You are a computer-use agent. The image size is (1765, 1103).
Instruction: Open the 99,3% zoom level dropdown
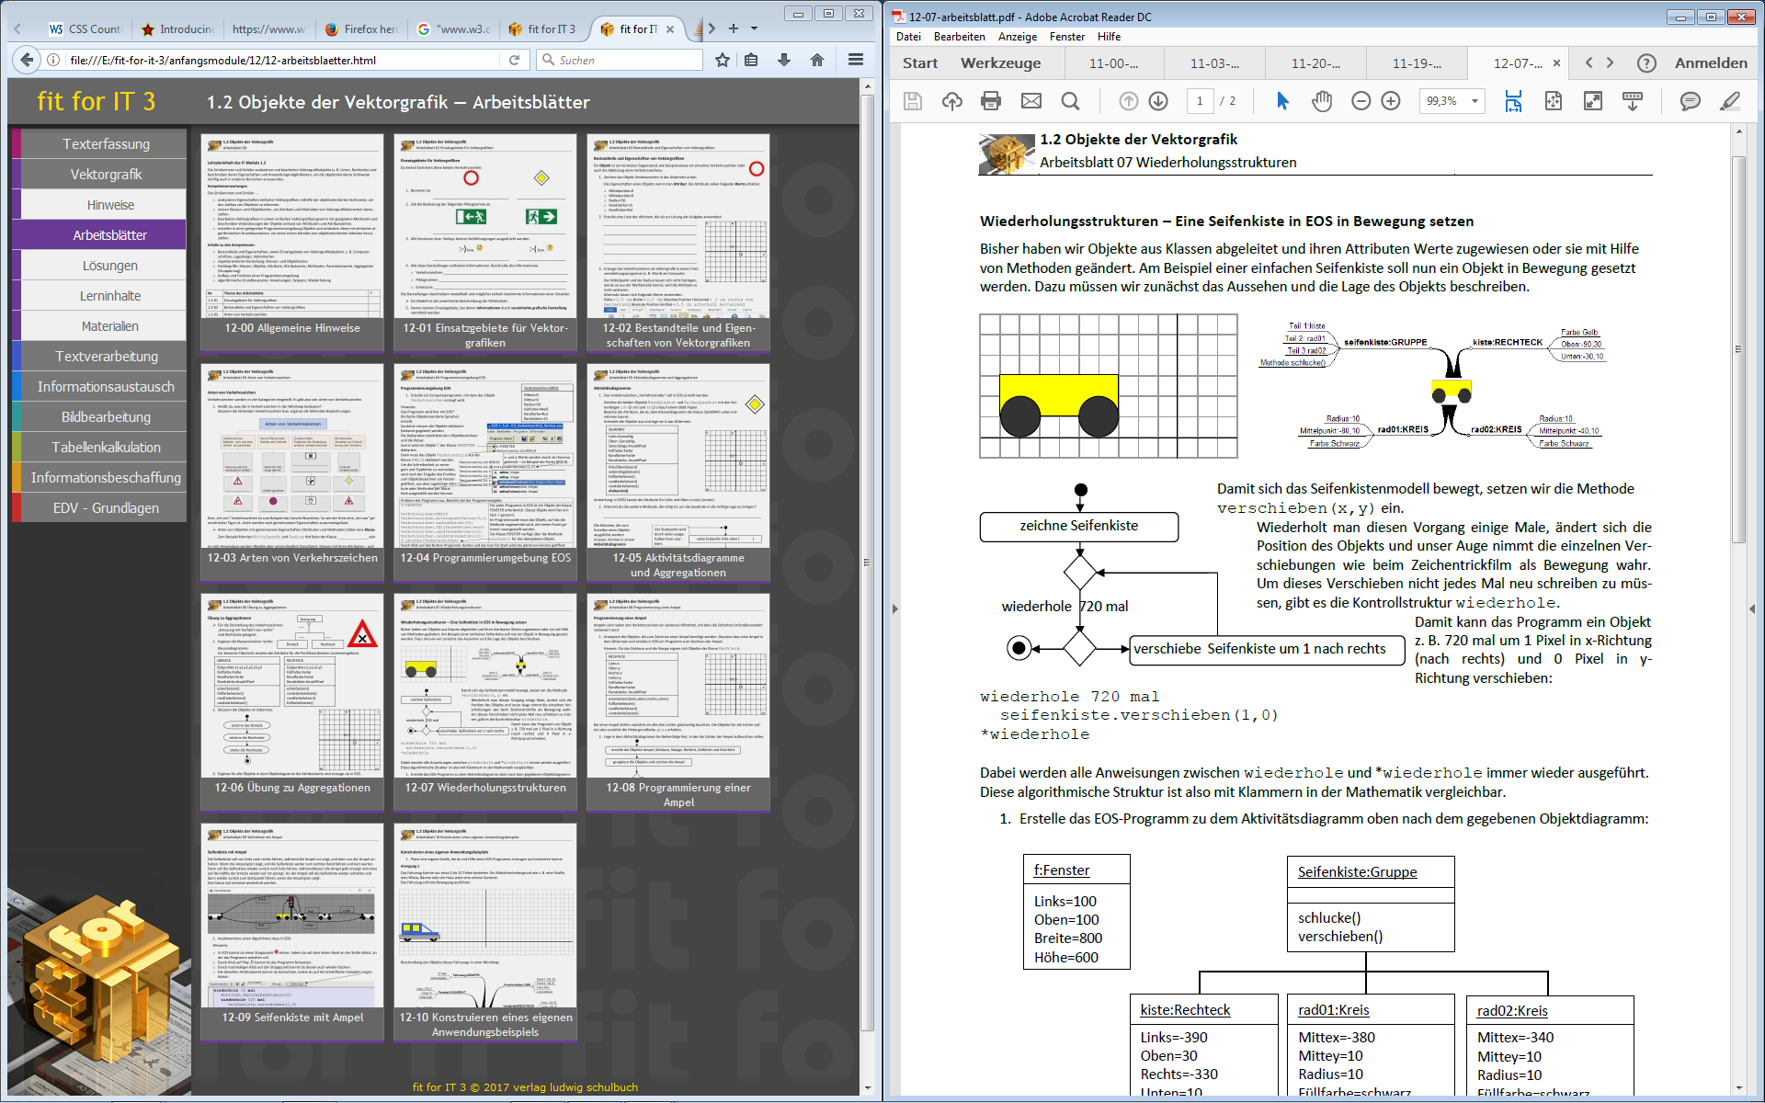[1475, 101]
